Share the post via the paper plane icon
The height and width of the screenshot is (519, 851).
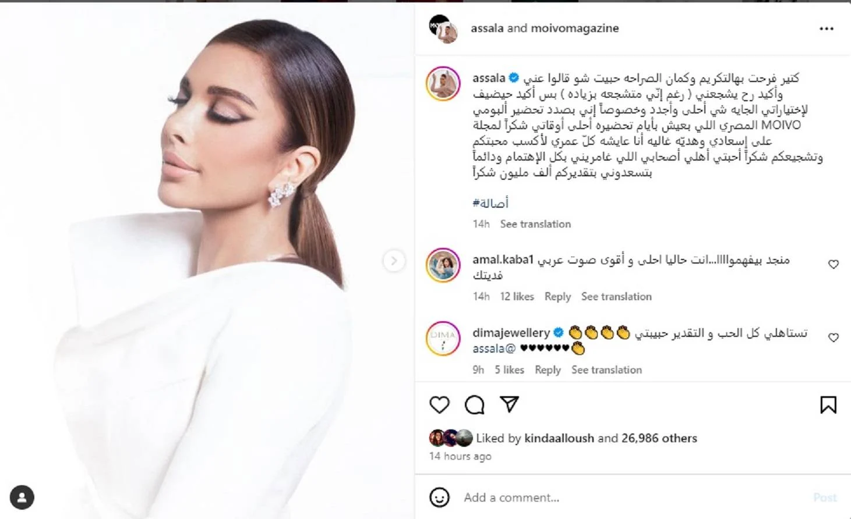[509, 404]
